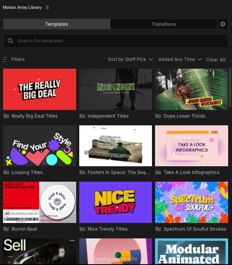
Task: Open the Take A Look Infographics thumbnail
Action: tap(191, 146)
